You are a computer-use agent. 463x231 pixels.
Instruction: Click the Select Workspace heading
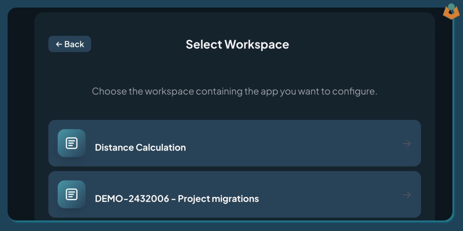click(x=237, y=44)
